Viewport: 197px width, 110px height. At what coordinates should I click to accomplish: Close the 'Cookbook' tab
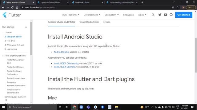point(102,2)
